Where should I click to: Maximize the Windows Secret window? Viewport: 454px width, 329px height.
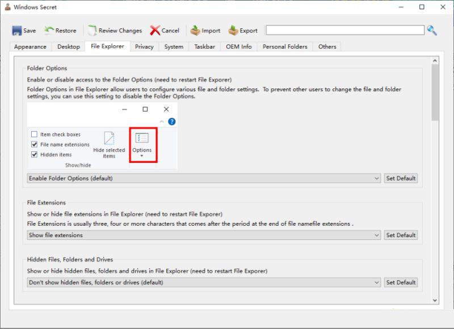(422, 7)
